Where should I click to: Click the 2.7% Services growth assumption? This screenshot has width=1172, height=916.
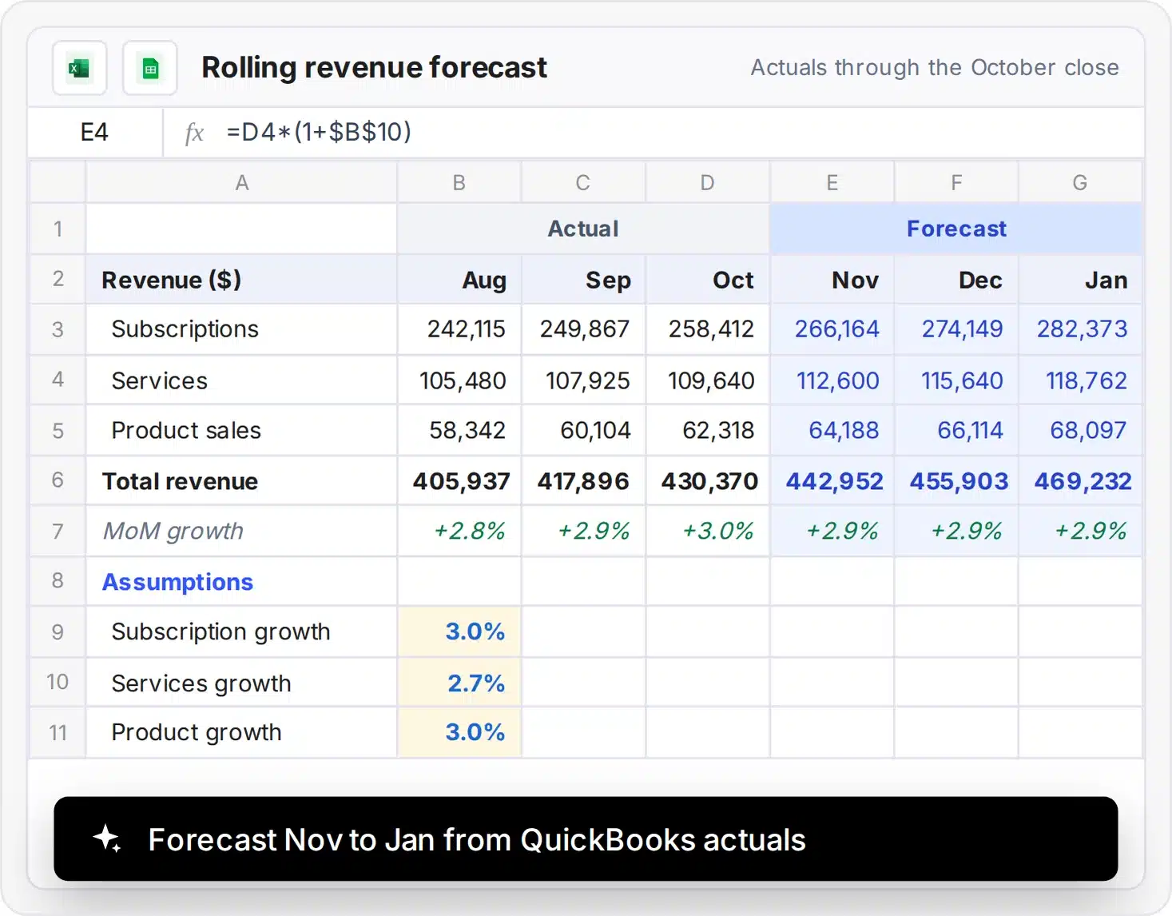459,683
